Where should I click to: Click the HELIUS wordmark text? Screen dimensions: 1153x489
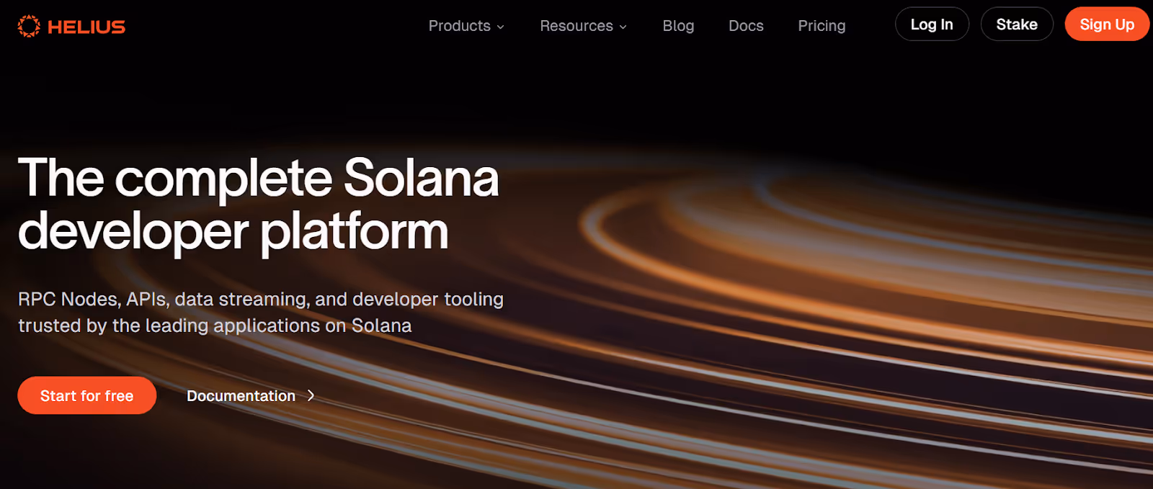tap(86, 27)
